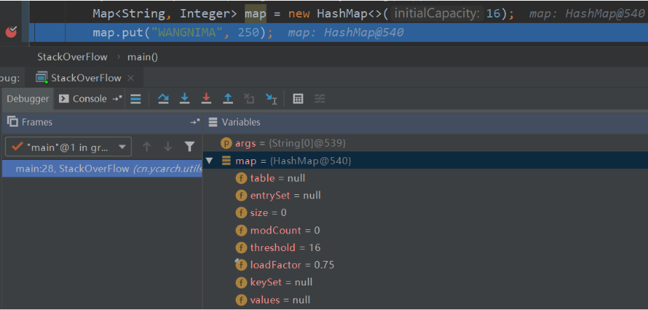Open Evaluate Expression calculator icon

(x=298, y=99)
